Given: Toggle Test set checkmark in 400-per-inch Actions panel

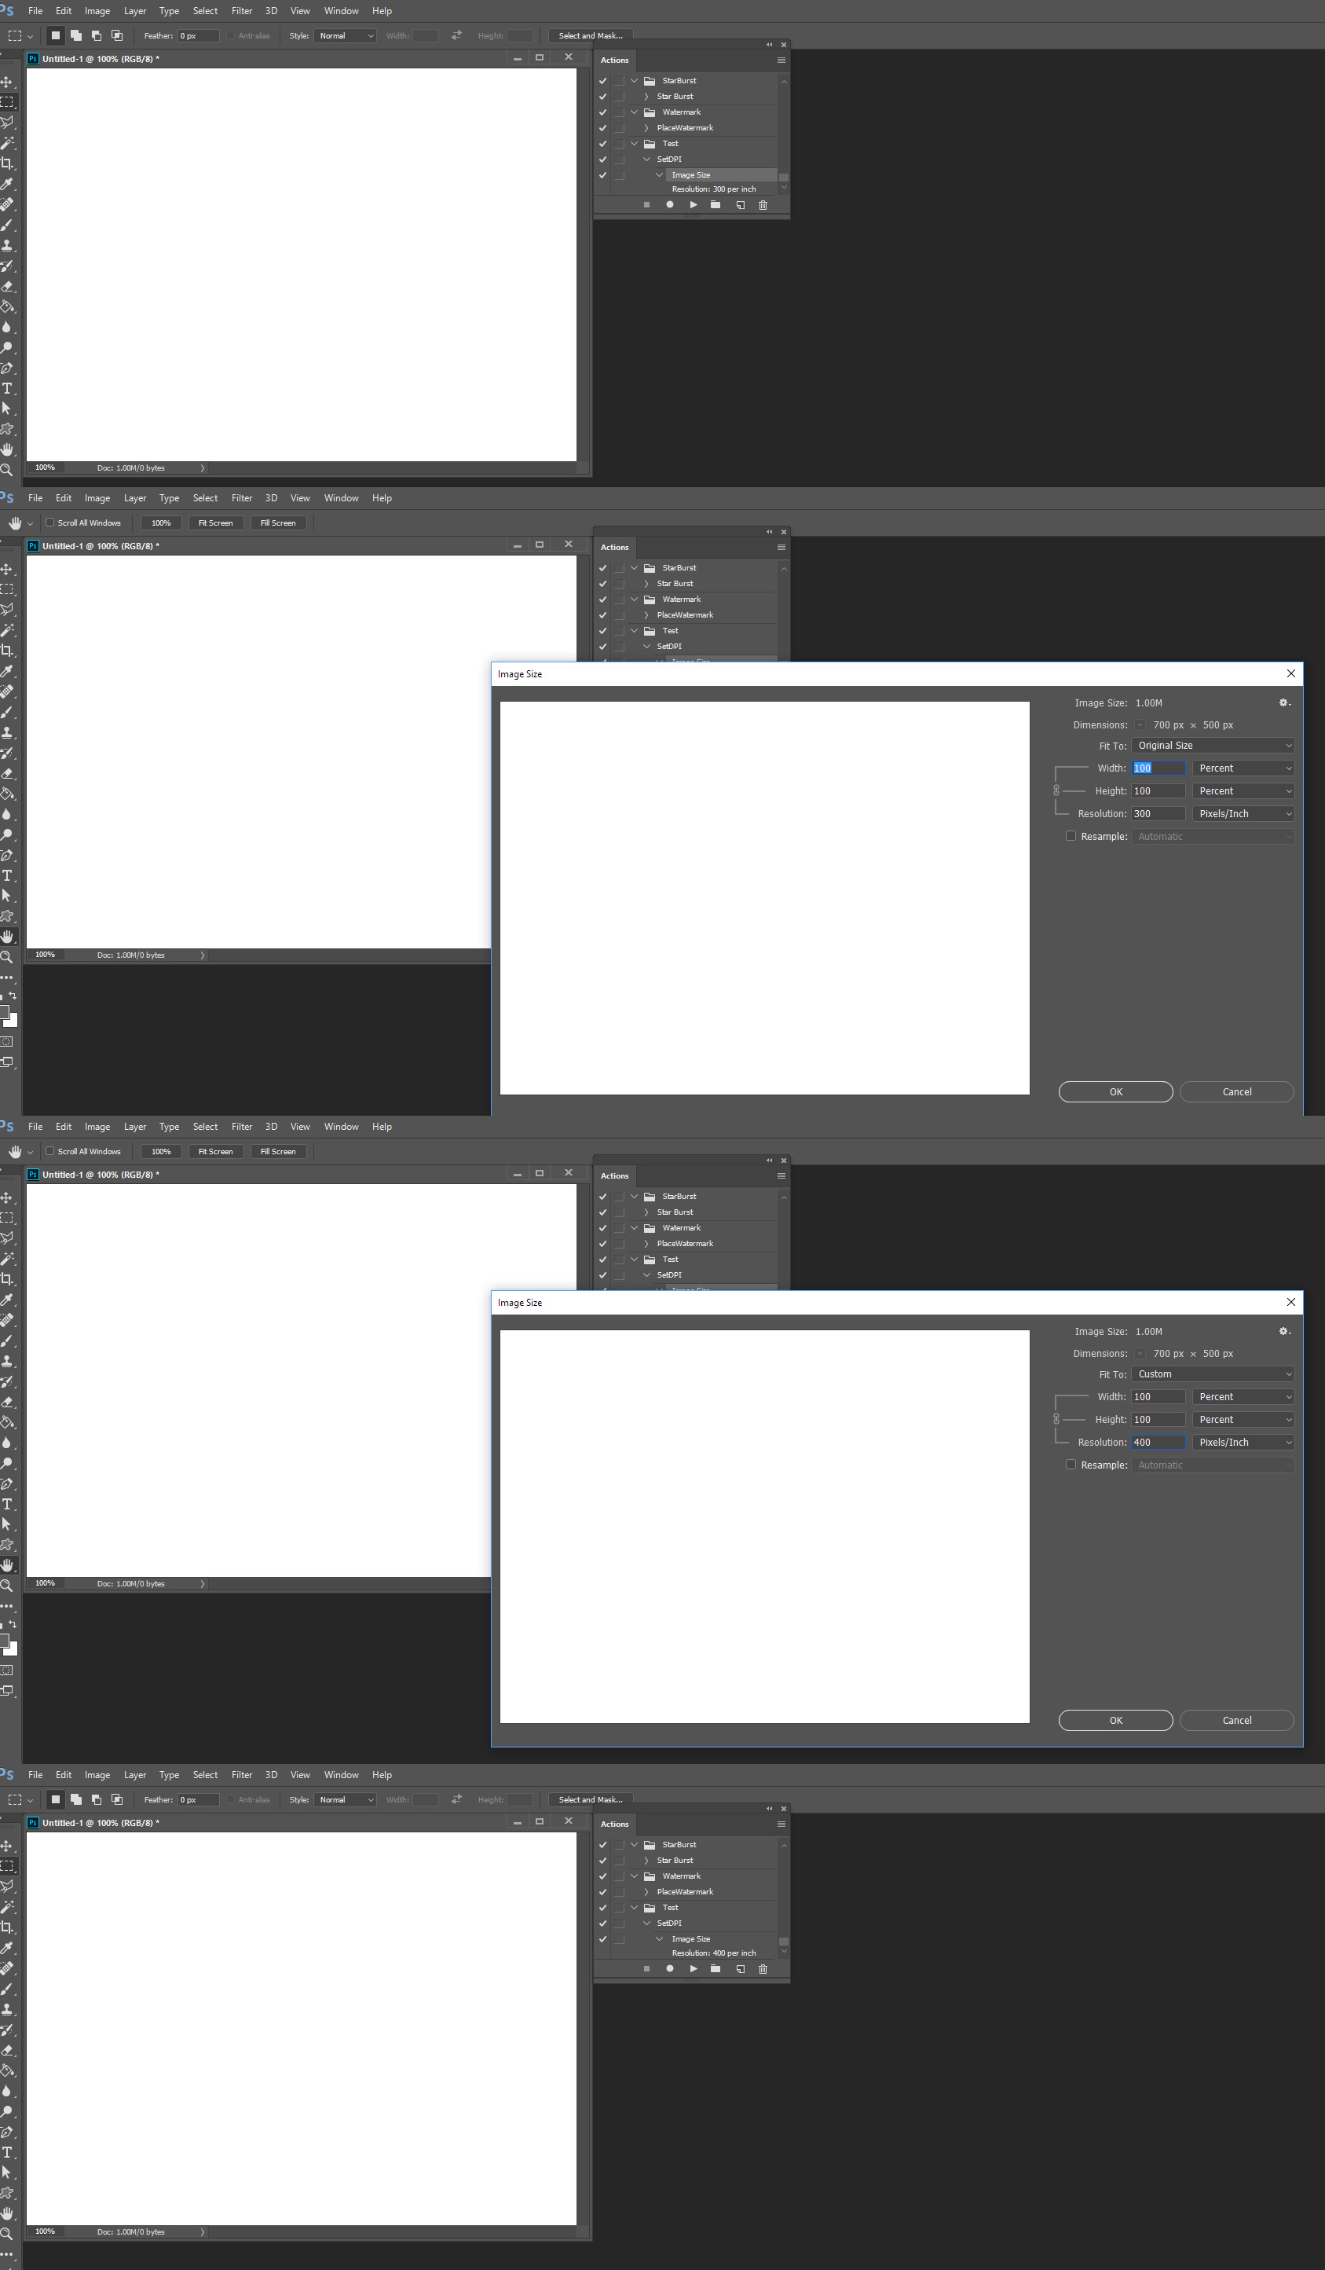Looking at the screenshot, I should pos(603,1908).
